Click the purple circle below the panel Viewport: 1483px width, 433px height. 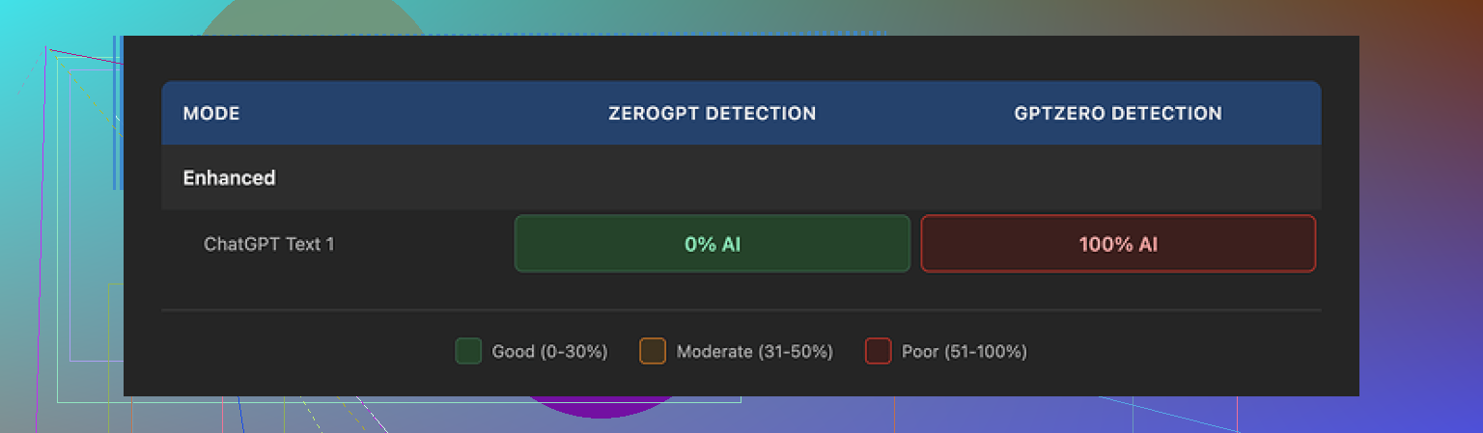(x=599, y=408)
